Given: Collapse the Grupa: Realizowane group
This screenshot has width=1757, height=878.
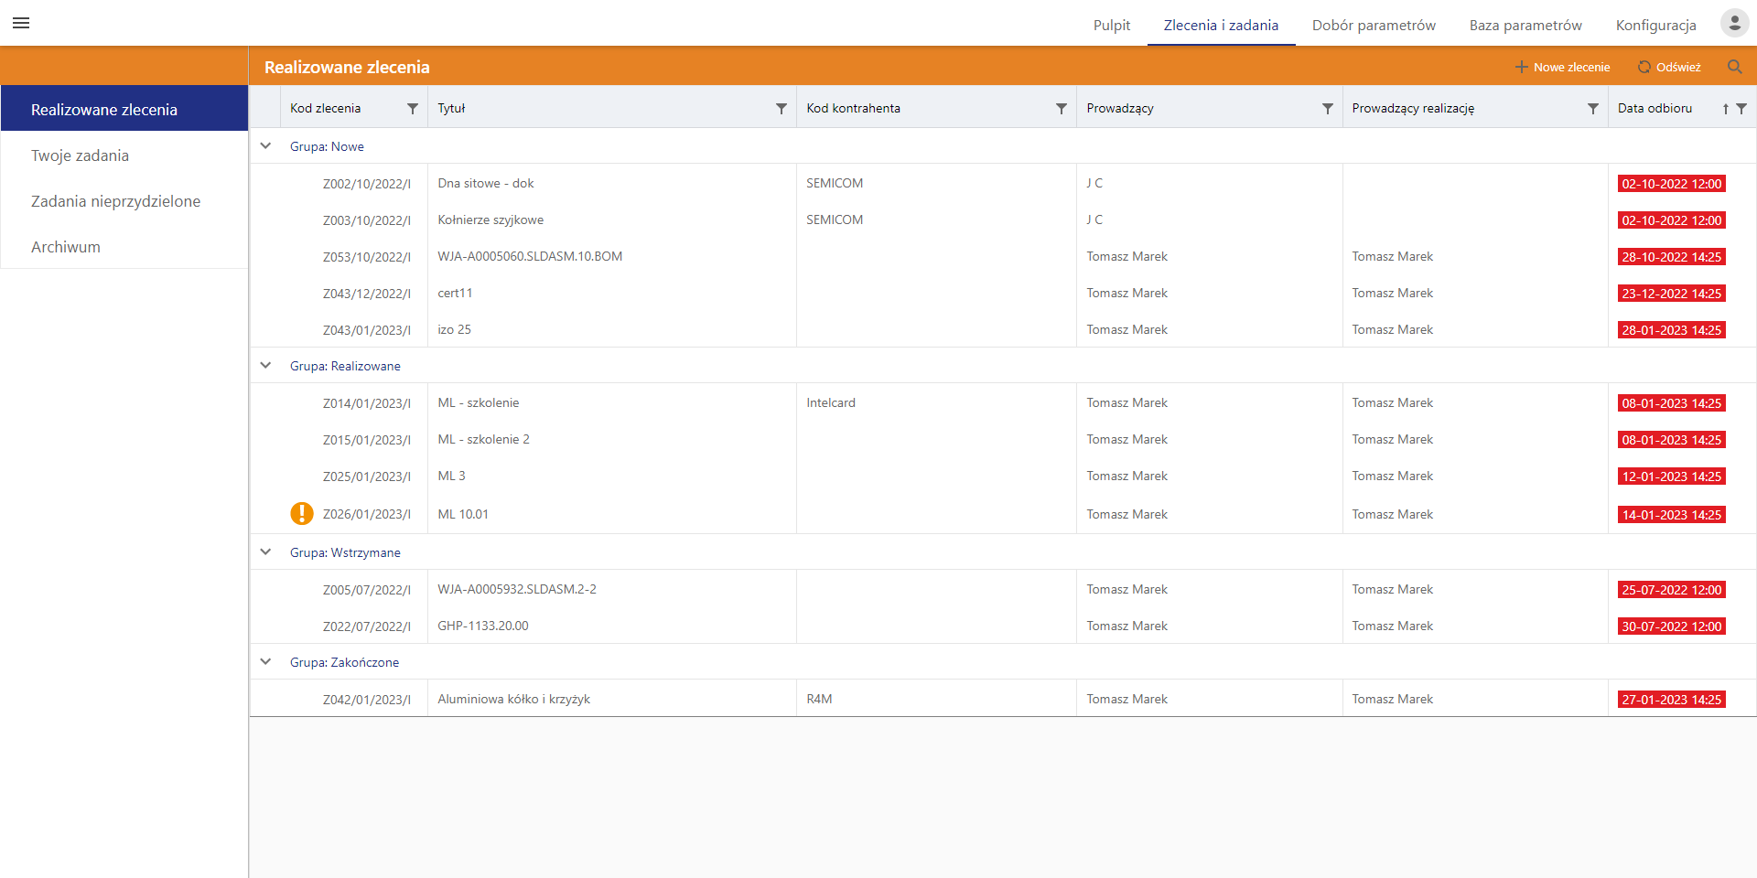Looking at the screenshot, I should (x=266, y=366).
